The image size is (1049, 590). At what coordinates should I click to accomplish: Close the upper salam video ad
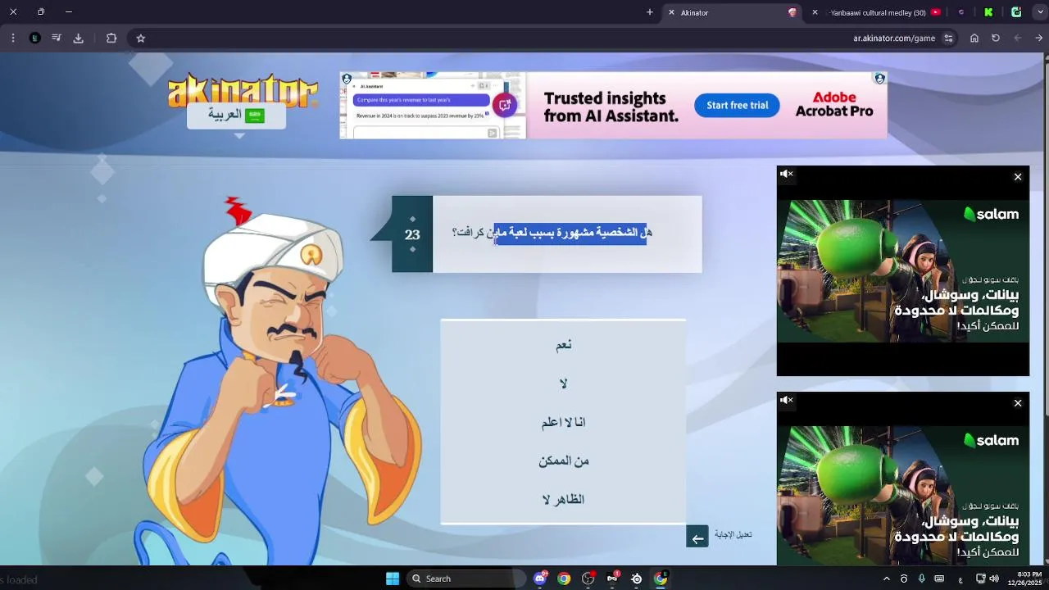click(x=1018, y=177)
